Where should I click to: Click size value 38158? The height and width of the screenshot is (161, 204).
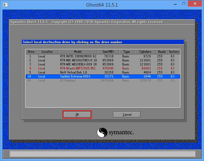[109, 72]
